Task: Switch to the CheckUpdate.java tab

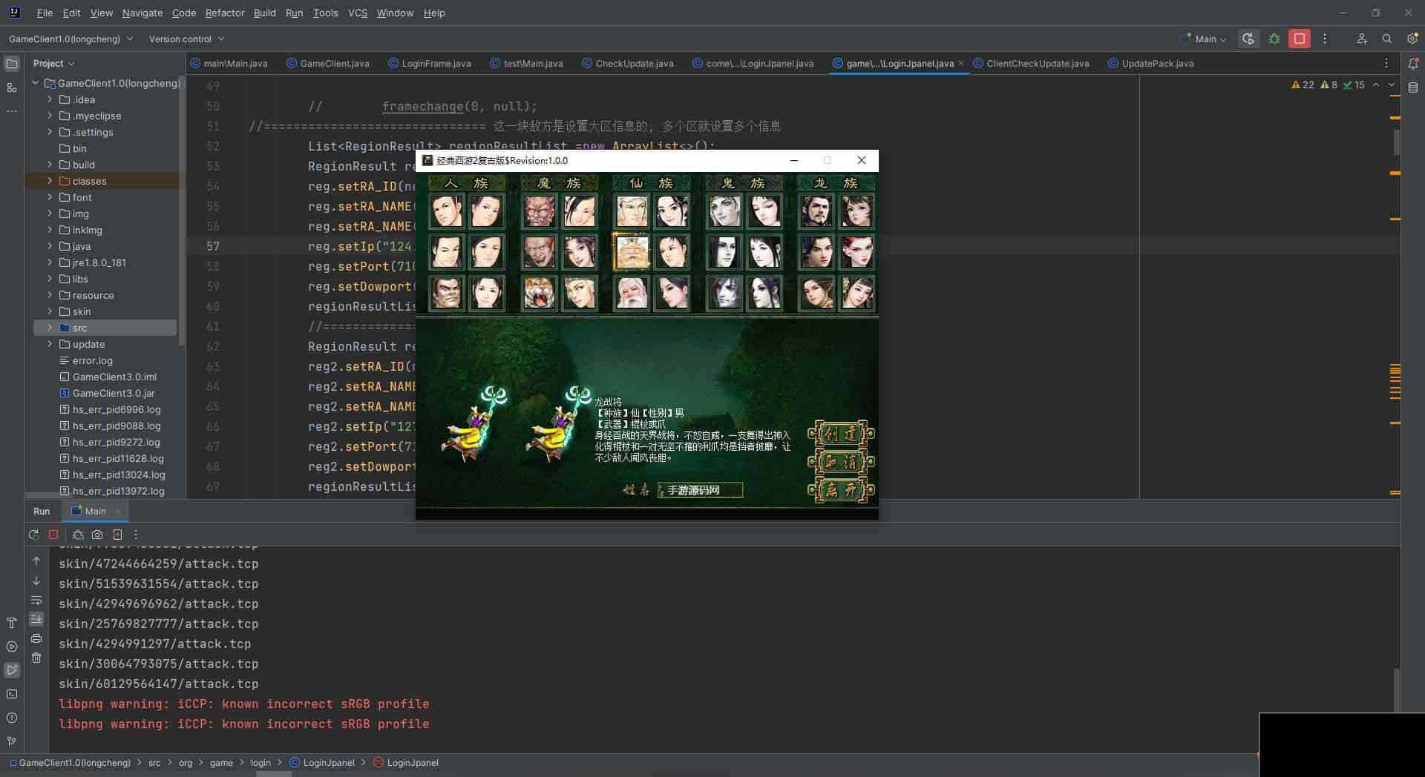Action: pos(634,64)
